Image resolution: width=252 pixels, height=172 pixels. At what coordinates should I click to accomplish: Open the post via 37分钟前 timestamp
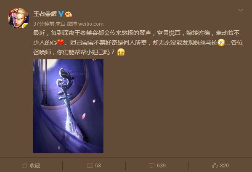point(44,24)
